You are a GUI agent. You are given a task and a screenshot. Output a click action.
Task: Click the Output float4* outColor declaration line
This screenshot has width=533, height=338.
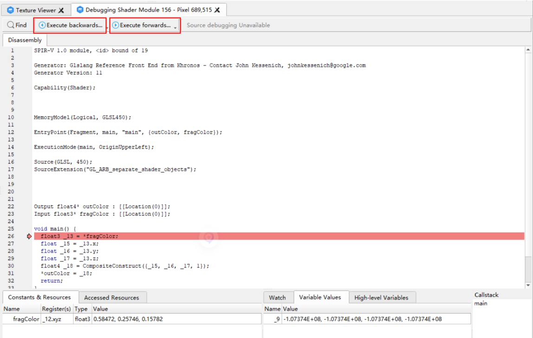[x=102, y=207]
